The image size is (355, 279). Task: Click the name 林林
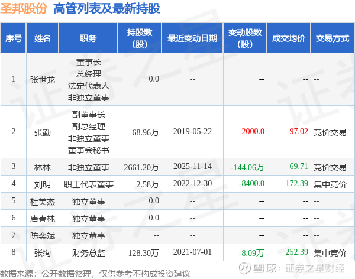tap(43, 167)
